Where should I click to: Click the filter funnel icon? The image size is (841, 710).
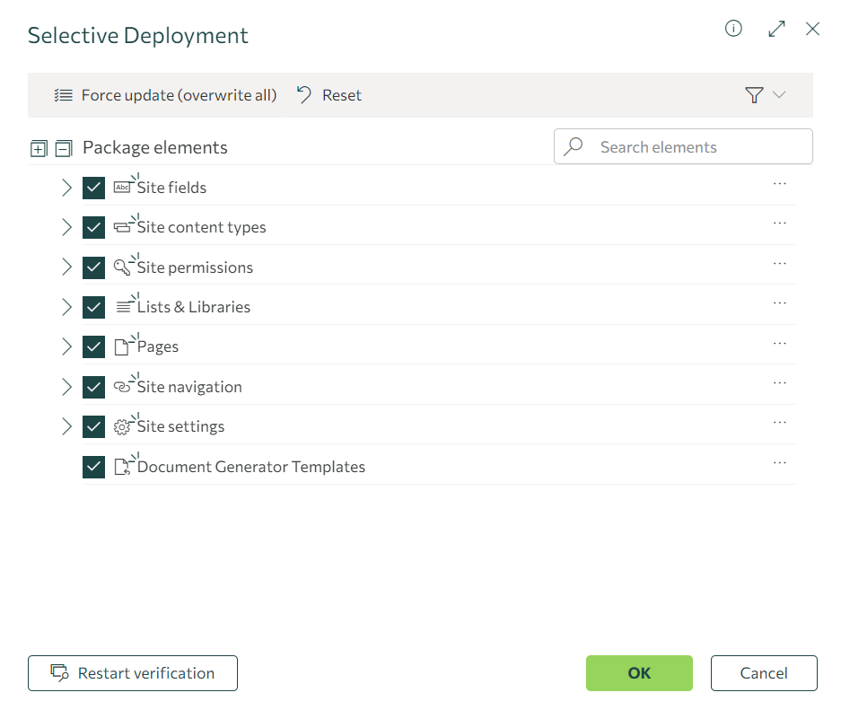754,95
